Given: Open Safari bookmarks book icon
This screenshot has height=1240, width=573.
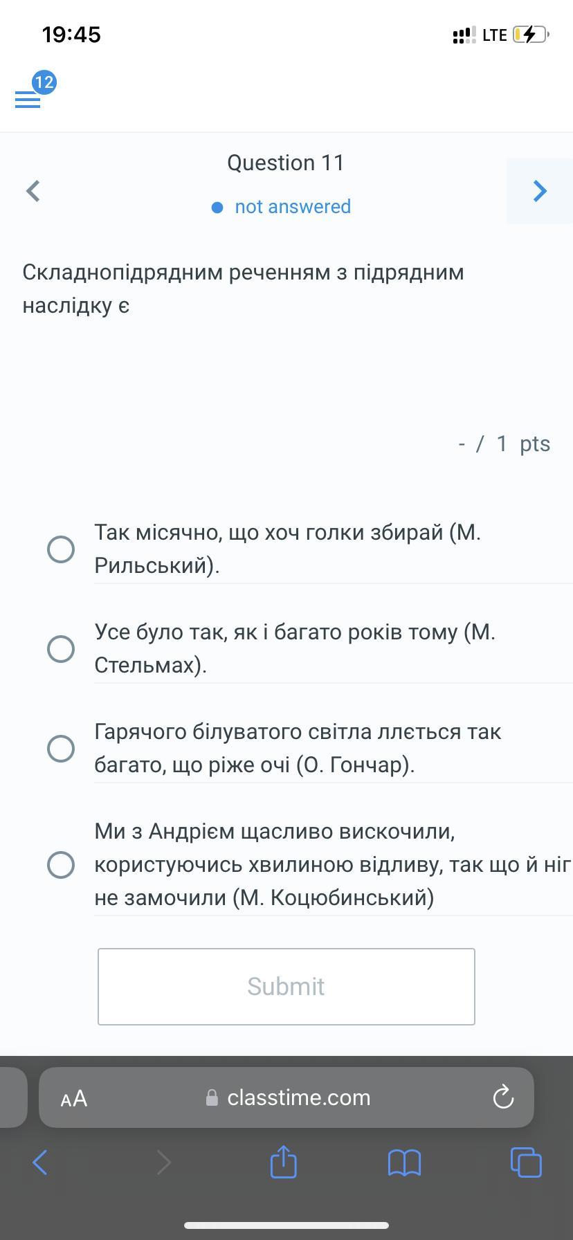Looking at the screenshot, I should pyautogui.click(x=405, y=1162).
